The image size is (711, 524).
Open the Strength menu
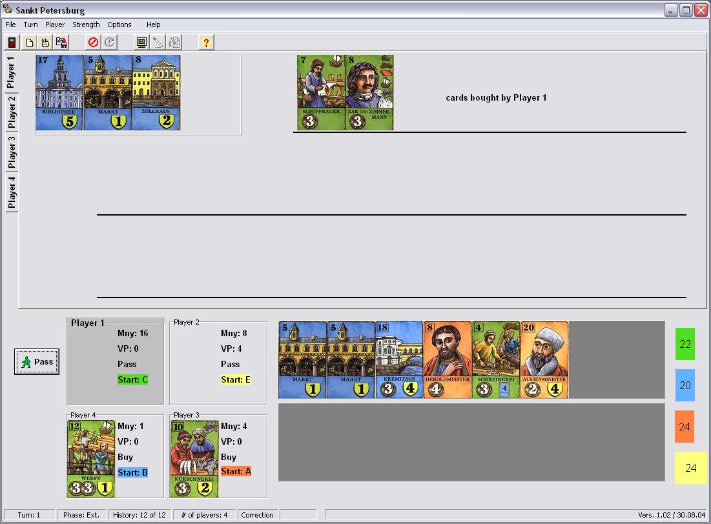(x=86, y=25)
